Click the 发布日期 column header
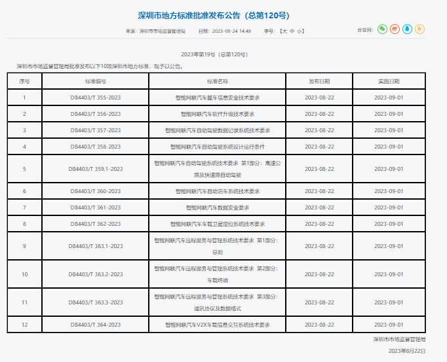Image resolution: width=447 pixels, height=362 pixels. [319, 81]
